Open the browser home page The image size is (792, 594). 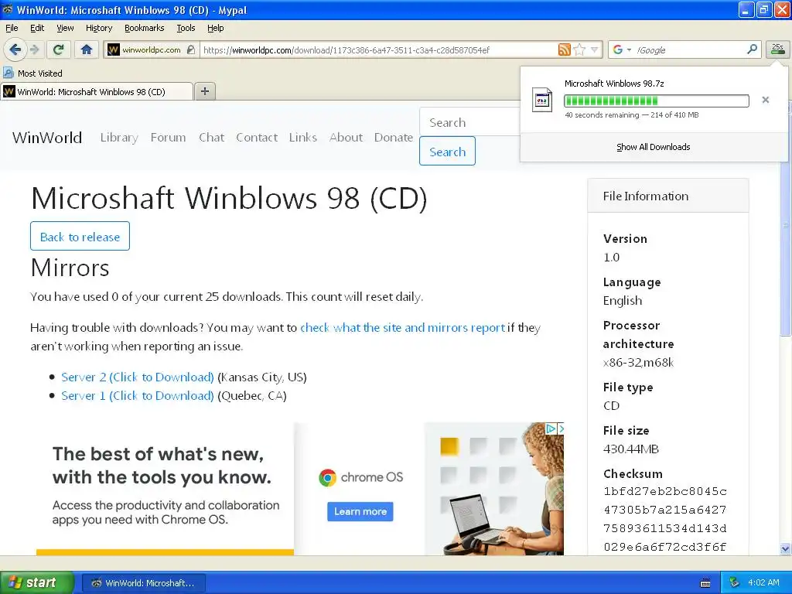click(87, 49)
